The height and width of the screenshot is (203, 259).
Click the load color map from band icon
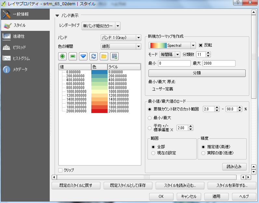pos(94,56)
